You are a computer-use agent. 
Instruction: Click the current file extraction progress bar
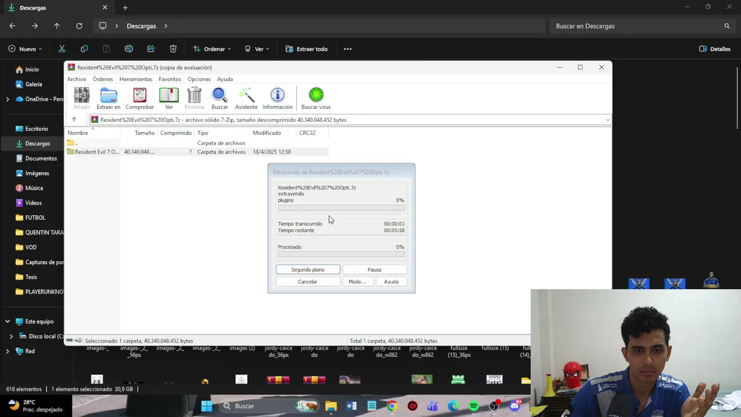click(x=341, y=208)
